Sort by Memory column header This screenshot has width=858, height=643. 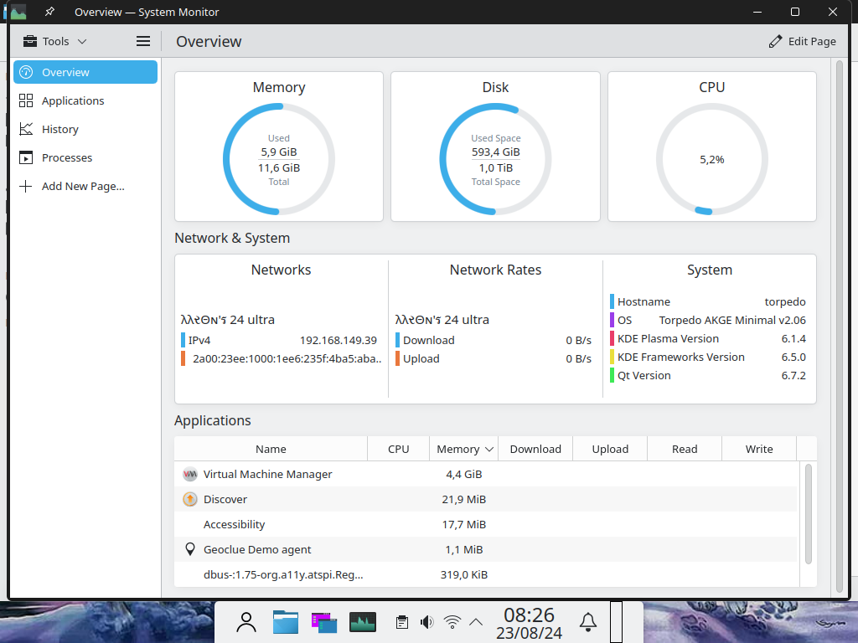pyautogui.click(x=464, y=449)
